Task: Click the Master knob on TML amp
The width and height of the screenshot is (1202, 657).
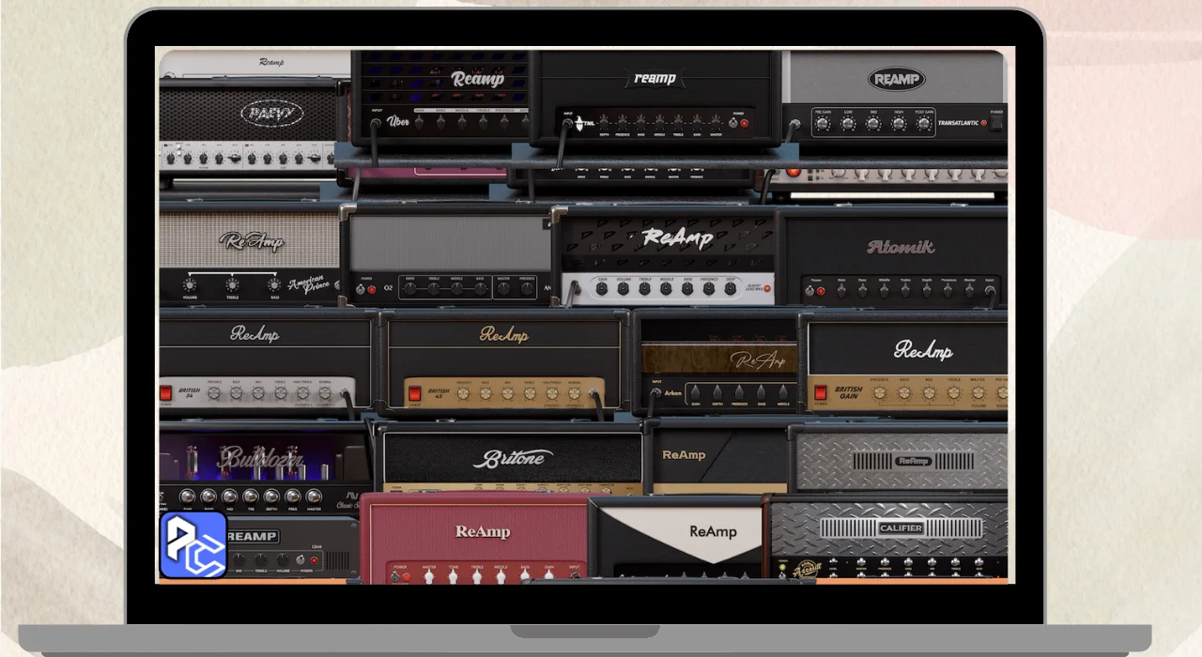Action: point(716,121)
